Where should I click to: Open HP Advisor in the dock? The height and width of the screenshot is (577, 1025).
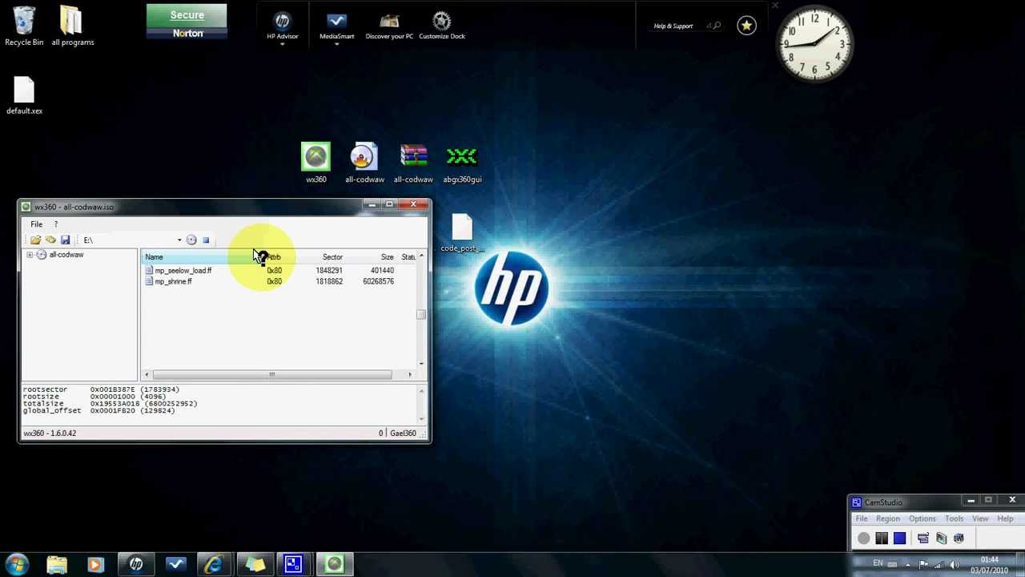click(282, 26)
